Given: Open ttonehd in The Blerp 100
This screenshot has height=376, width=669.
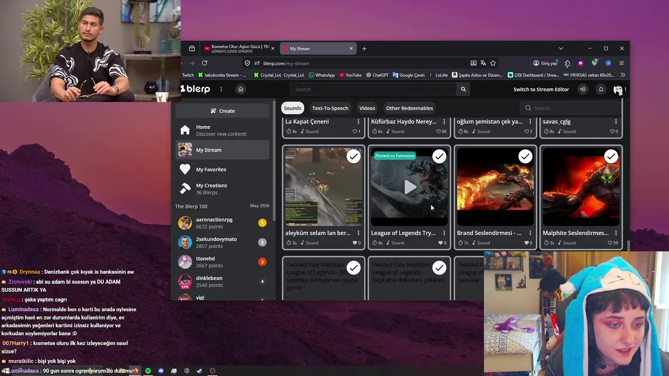Looking at the screenshot, I should tap(222, 262).
